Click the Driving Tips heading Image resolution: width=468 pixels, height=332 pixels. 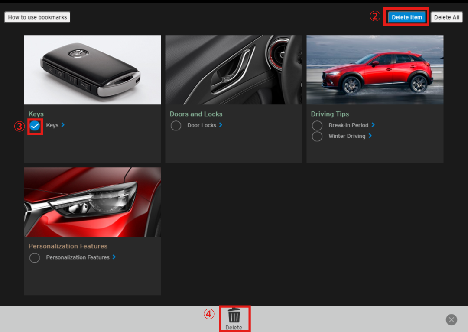click(330, 114)
